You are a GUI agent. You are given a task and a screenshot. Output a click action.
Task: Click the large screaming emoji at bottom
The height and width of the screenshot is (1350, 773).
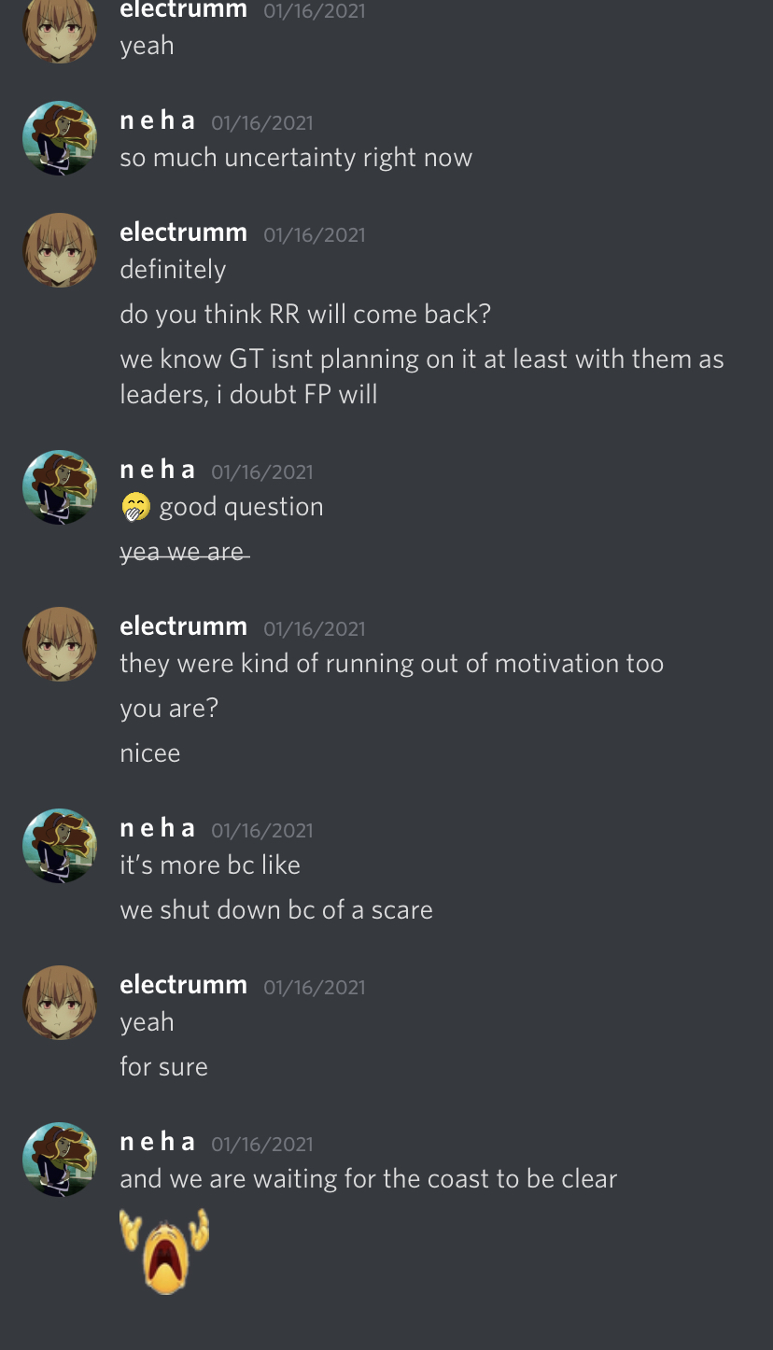tap(164, 1251)
